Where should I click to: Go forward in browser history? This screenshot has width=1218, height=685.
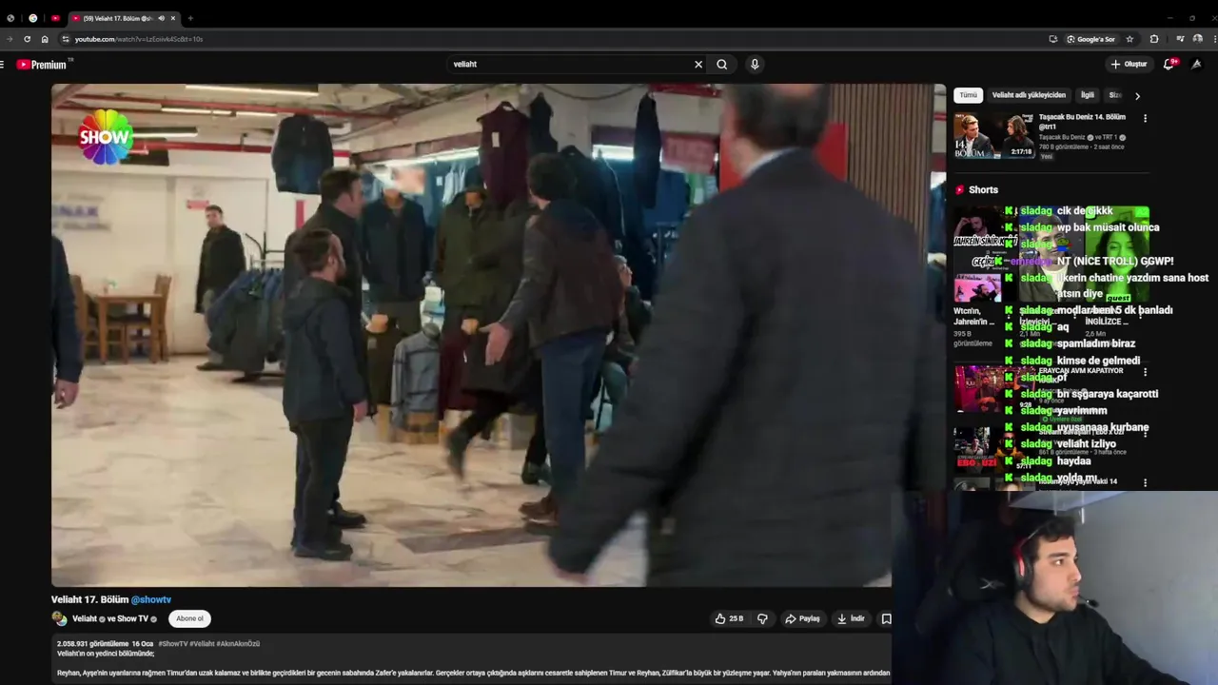tap(10, 39)
